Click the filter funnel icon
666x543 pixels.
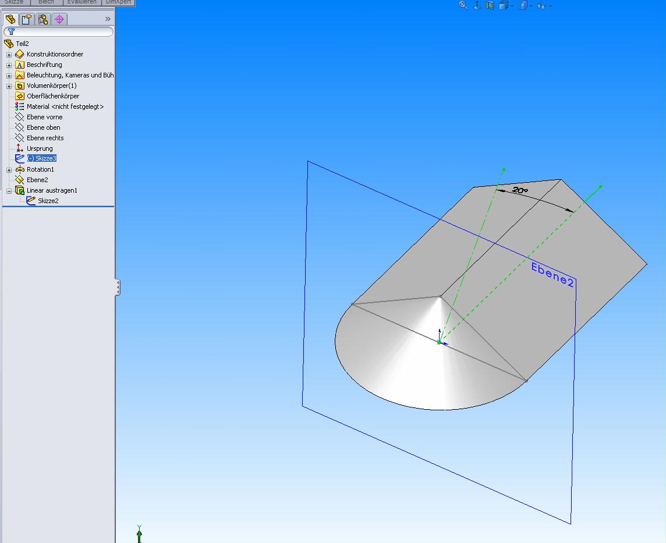(12, 32)
